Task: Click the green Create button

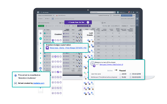Action: click(41, 26)
